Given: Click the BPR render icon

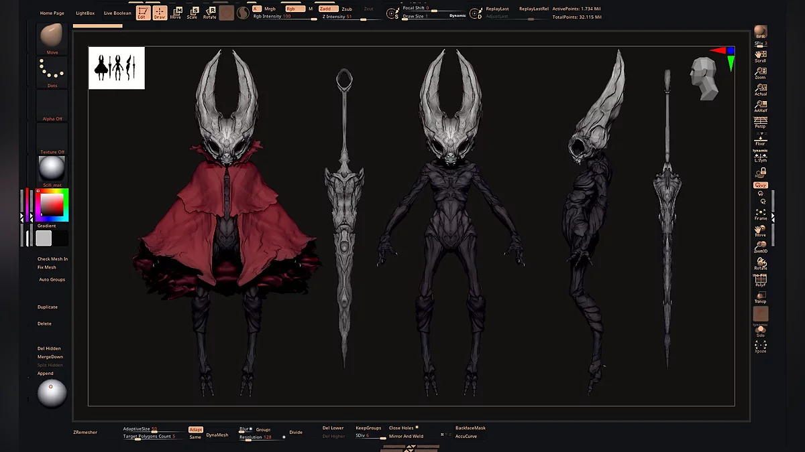Looking at the screenshot, I should (760, 33).
